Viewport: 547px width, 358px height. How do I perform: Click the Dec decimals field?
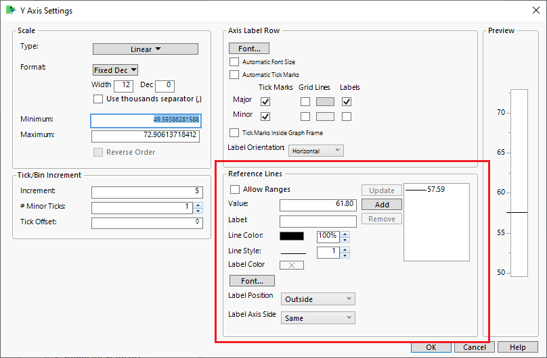point(165,86)
